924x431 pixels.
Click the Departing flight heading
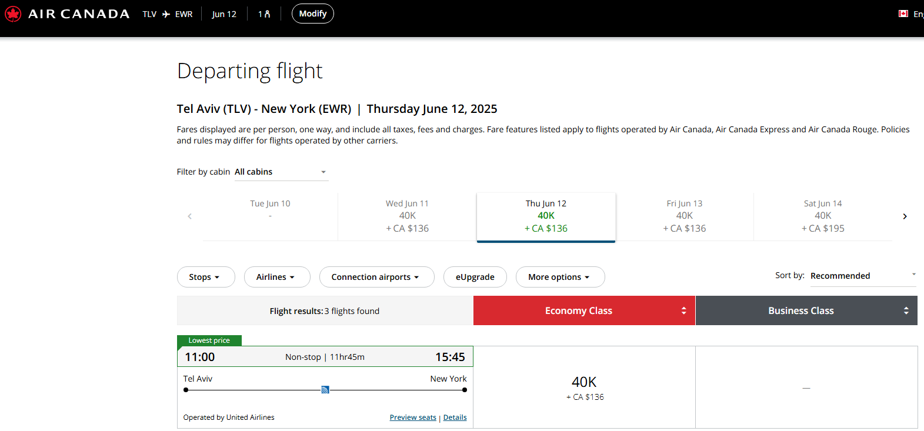pyautogui.click(x=250, y=71)
